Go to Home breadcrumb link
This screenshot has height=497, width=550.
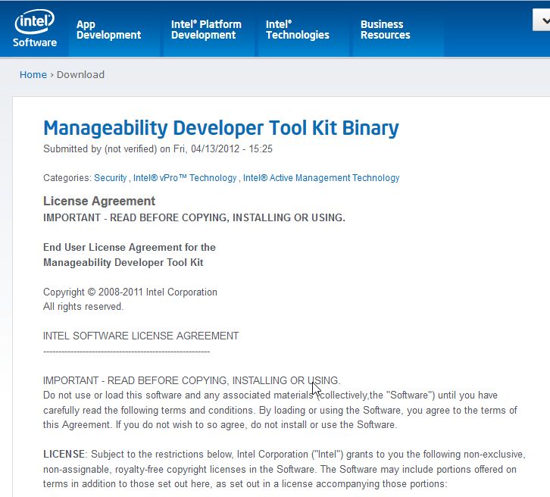(33, 75)
